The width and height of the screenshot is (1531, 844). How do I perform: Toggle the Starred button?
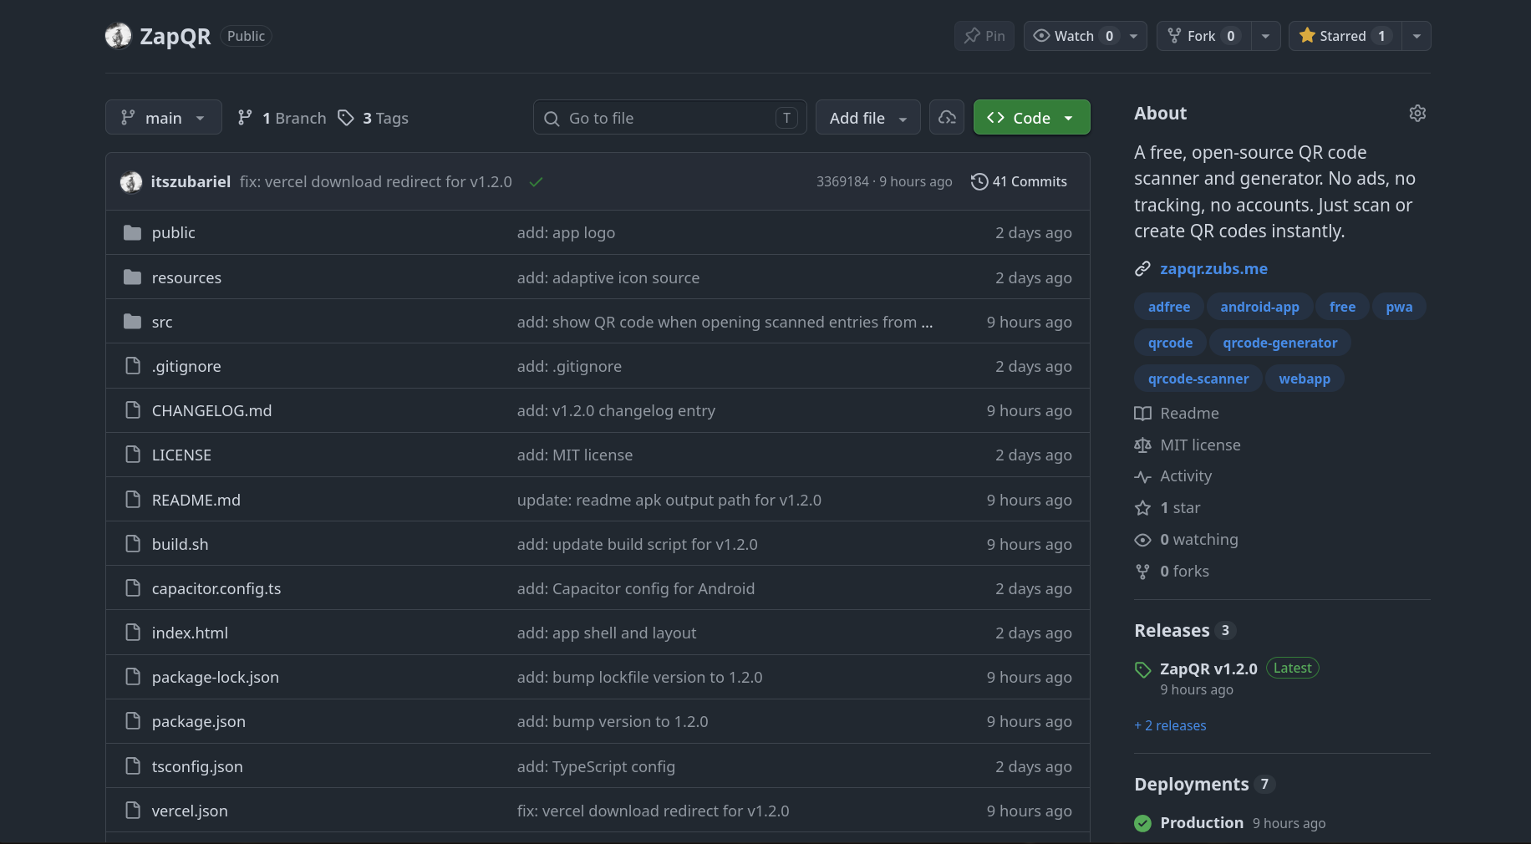[x=1345, y=36]
